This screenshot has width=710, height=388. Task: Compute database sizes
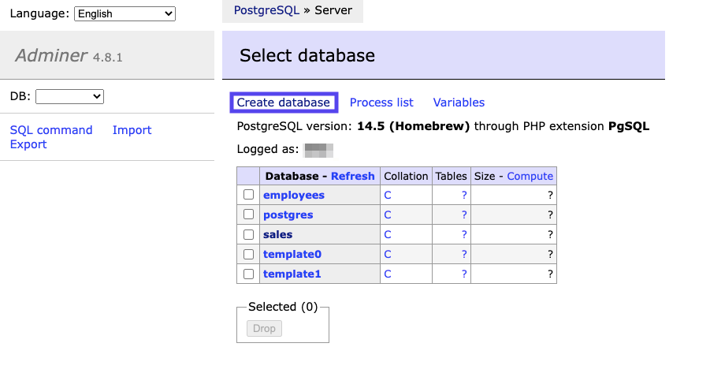pos(530,176)
